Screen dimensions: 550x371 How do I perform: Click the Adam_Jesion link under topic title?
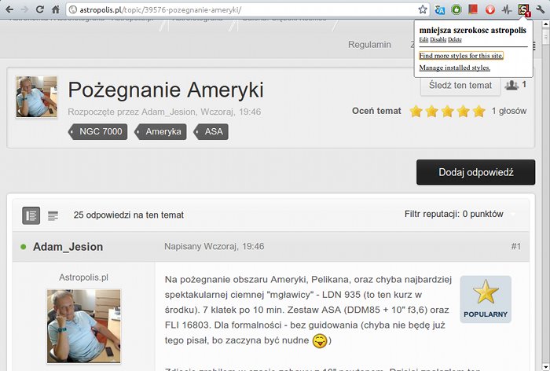[x=168, y=112]
